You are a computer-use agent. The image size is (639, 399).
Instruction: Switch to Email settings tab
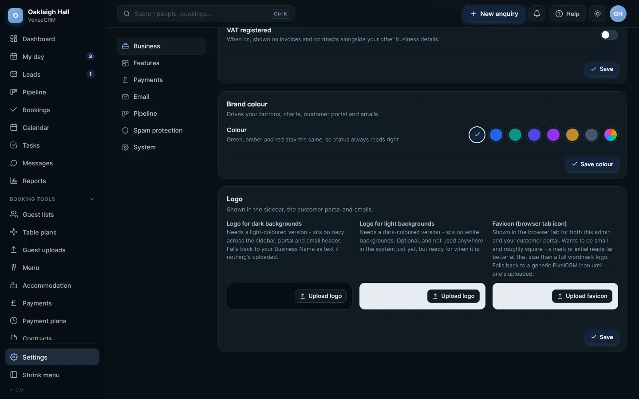click(x=162, y=97)
